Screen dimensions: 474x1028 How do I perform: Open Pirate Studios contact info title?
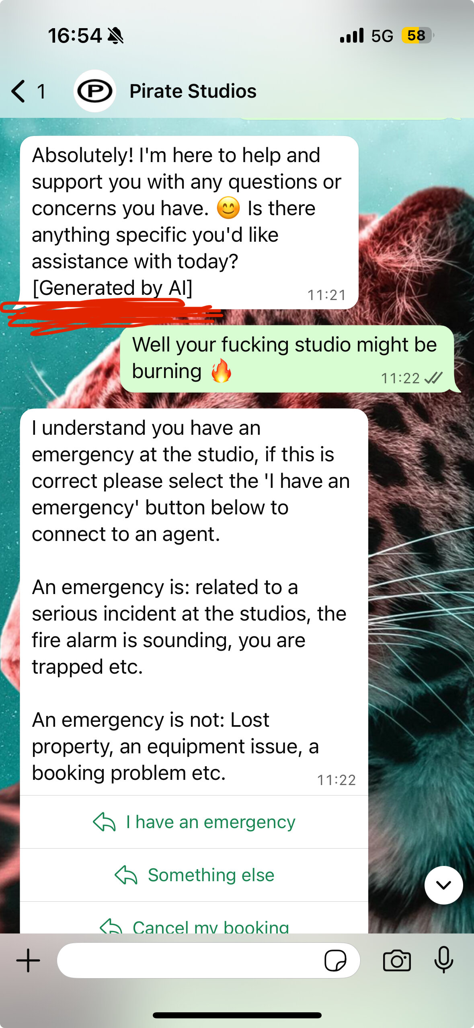[x=193, y=91]
